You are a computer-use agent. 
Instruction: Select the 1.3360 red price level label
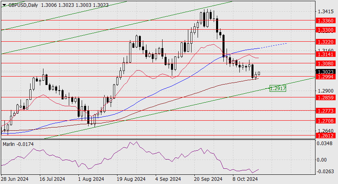(326, 20)
